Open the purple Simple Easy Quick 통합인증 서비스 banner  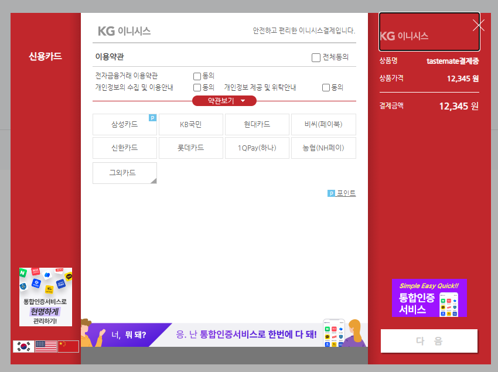[429, 298]
